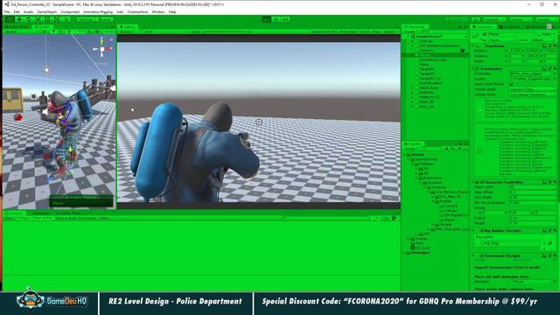
Task: Select CM StateDrivenCamera in Hierarchy
Action: click(x=439, y=45)
